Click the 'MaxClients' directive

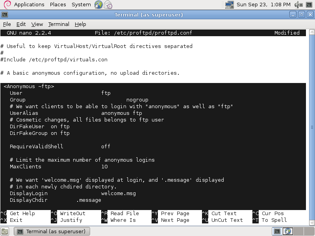click(x=26, y=166)
